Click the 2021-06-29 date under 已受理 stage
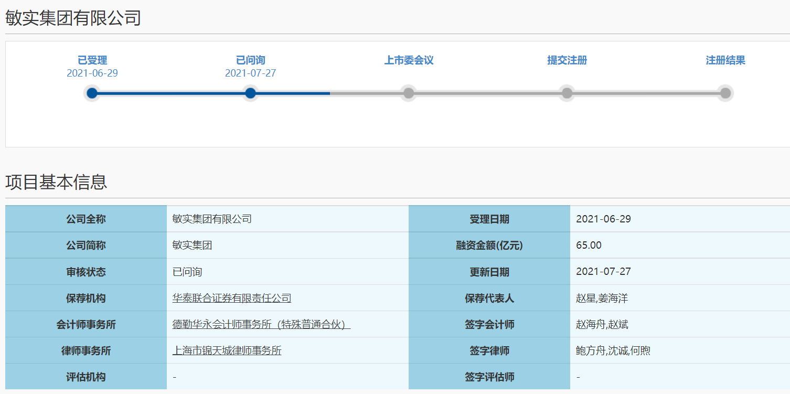 [92, 73]
